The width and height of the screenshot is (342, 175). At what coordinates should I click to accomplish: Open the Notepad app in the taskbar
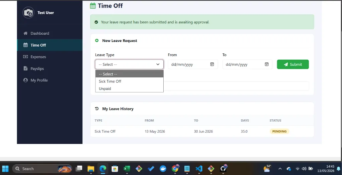(187, 169)
